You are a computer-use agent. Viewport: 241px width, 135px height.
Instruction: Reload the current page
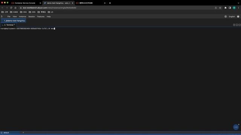point(11,7)
